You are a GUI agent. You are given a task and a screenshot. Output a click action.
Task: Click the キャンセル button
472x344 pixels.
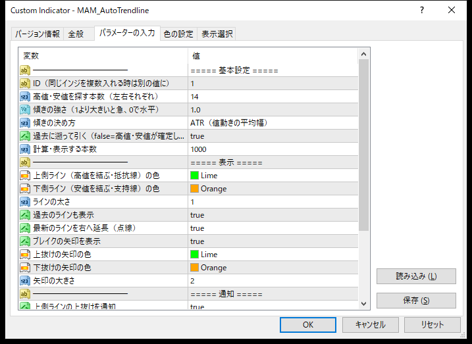pyautogui.click(x=370, y=325)
